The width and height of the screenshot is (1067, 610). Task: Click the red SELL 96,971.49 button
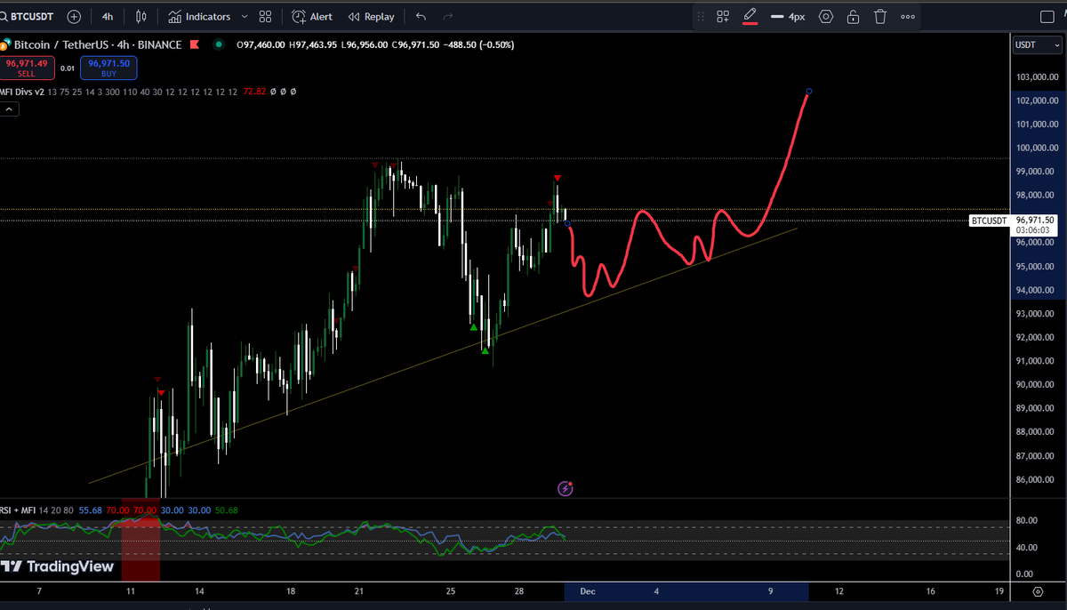[26, 68]
